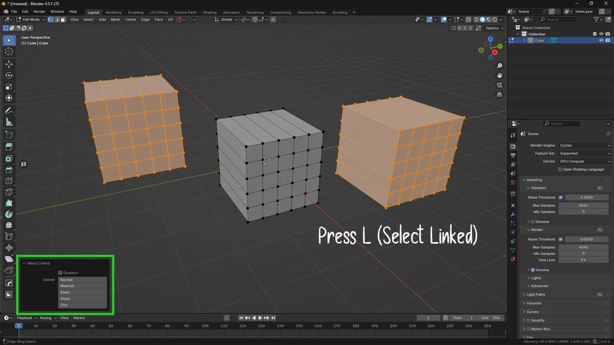Select the Bevel tool
Screen dimensions: 614x345
click(x=9, y=170)
